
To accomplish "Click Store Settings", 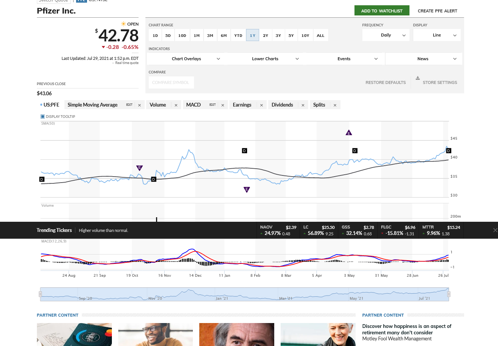I will coord(440,82).
